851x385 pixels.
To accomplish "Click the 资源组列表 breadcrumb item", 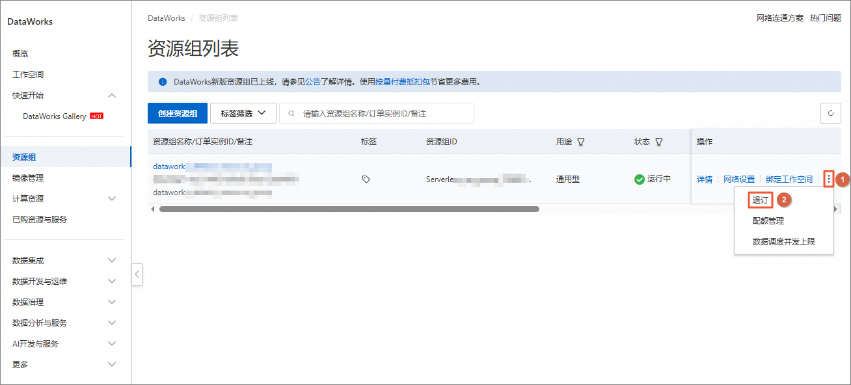I will coord(218,18).
